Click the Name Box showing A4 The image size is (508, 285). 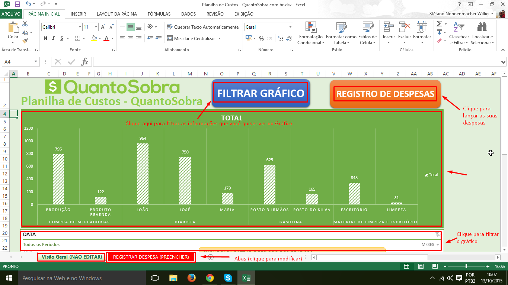[x=21, y=62]
